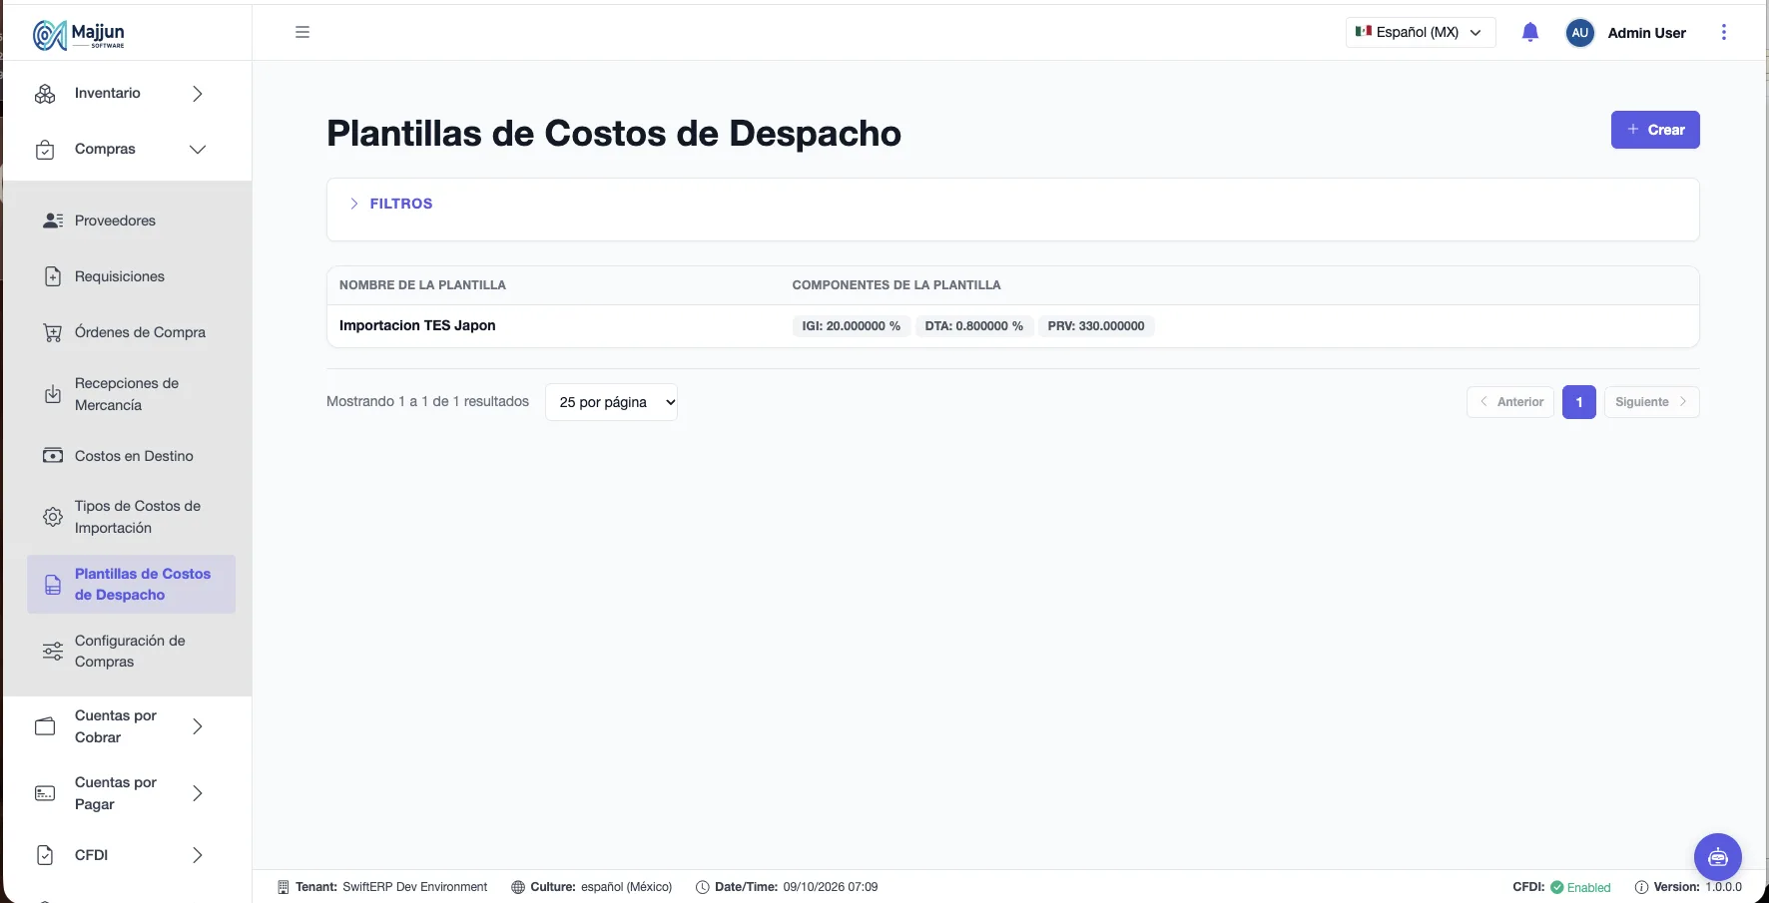1769x903 pixels.
Task: Click the Órdenes de Compra cart icon
Action: [53, 332]
